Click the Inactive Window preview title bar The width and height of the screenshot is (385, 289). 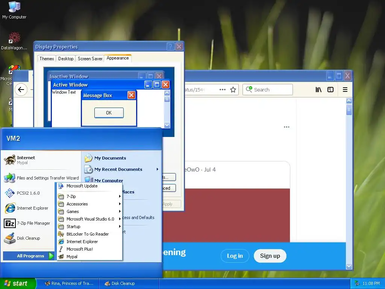point(106,76)
